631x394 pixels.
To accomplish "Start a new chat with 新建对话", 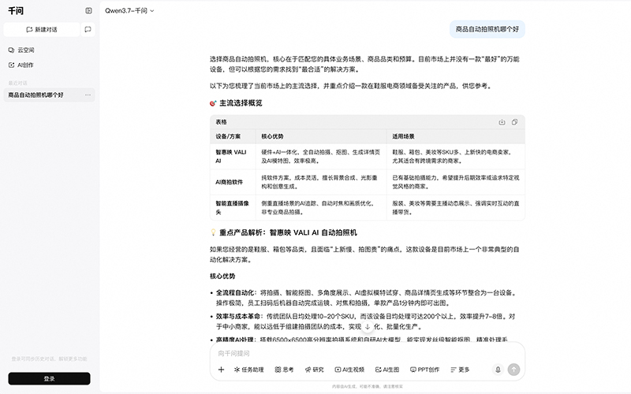I will [42, 29].
